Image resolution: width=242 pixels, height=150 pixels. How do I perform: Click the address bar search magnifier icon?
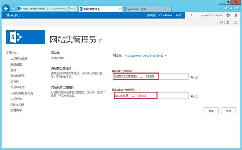(x=68, y=9)
